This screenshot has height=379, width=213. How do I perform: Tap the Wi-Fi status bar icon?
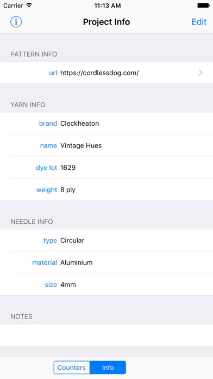(29, 5)
